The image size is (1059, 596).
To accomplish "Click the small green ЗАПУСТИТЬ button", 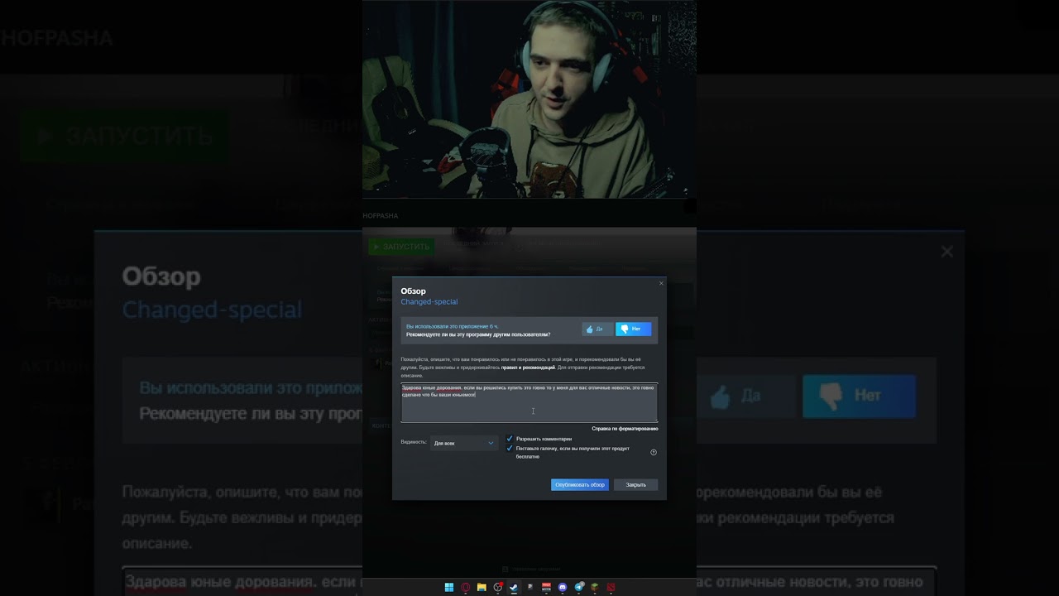I will (400, 247).
